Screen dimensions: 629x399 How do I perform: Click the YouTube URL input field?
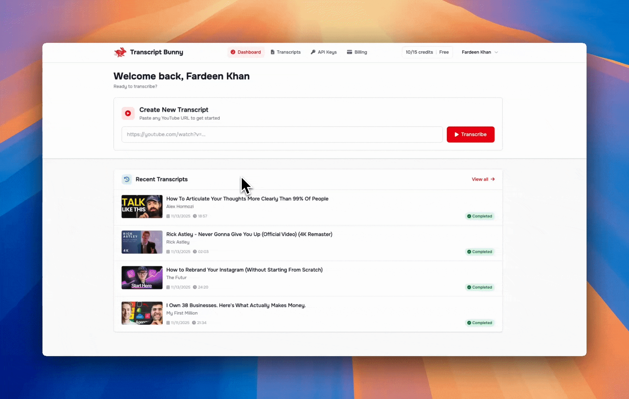click(x=282, y=134)
